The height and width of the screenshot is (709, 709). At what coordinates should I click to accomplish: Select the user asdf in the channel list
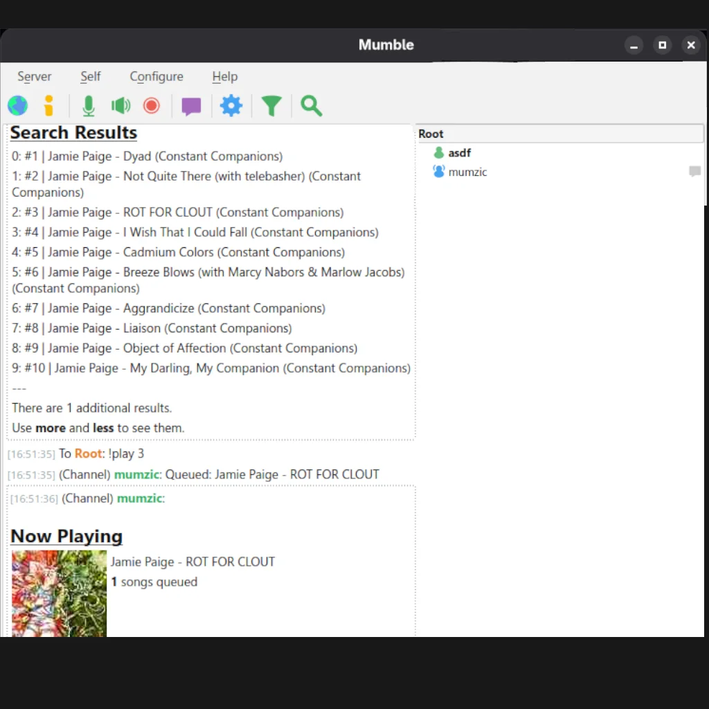tap(460, 152)
